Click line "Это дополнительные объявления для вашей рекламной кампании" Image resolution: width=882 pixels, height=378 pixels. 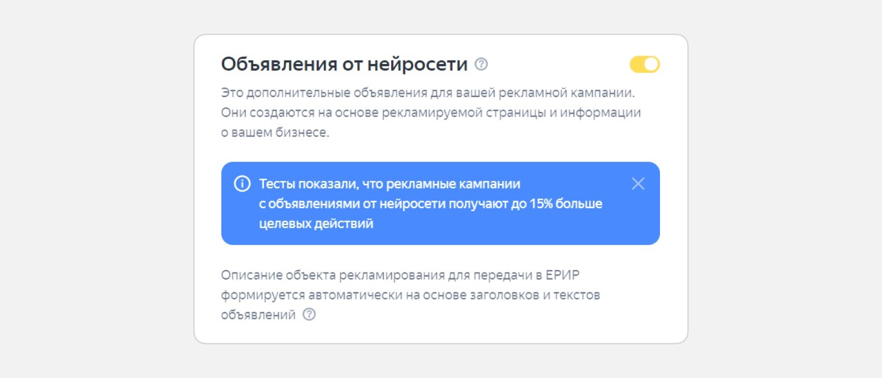428,93
